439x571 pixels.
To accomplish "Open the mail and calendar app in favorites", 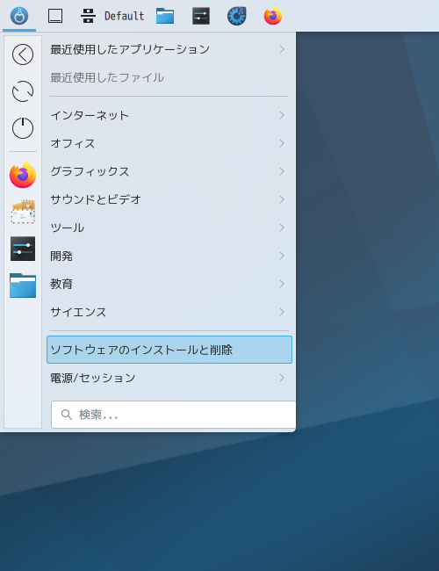I will 23,212.
